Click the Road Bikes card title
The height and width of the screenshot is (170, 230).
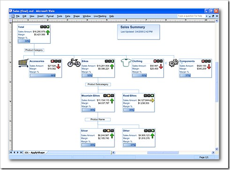(130, 96)
